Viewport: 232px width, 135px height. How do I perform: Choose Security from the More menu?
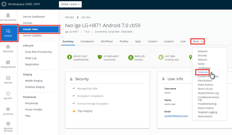(x=202, y=55)
